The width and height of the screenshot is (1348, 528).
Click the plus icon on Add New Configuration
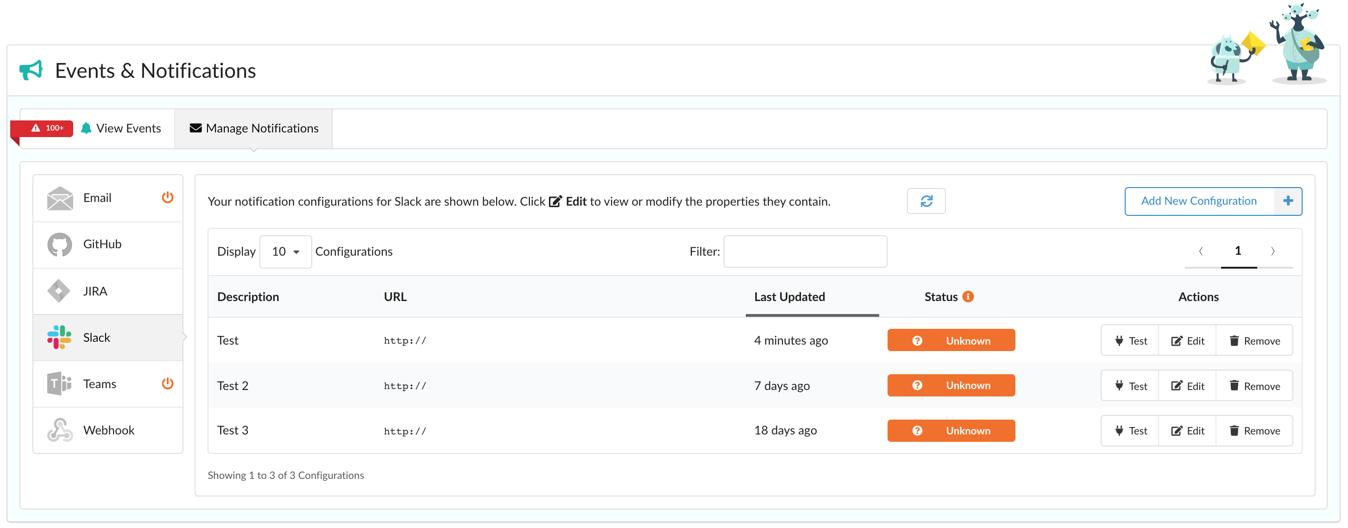point(1288,201)
